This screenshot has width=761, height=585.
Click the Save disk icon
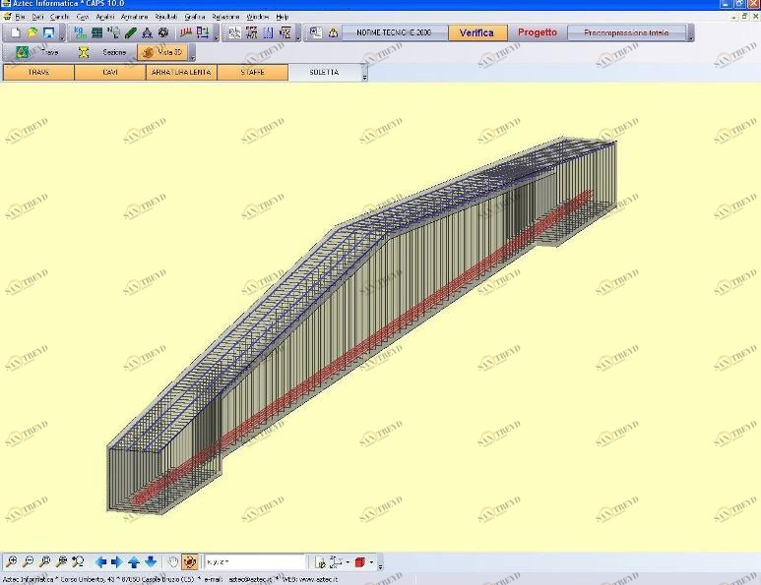pyautogui.click(x=47, y=32)
